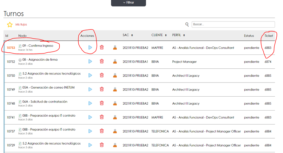The width and height of the screenshot is (283, 153).
Task: Click ticket number 6874
Action: 268,62
